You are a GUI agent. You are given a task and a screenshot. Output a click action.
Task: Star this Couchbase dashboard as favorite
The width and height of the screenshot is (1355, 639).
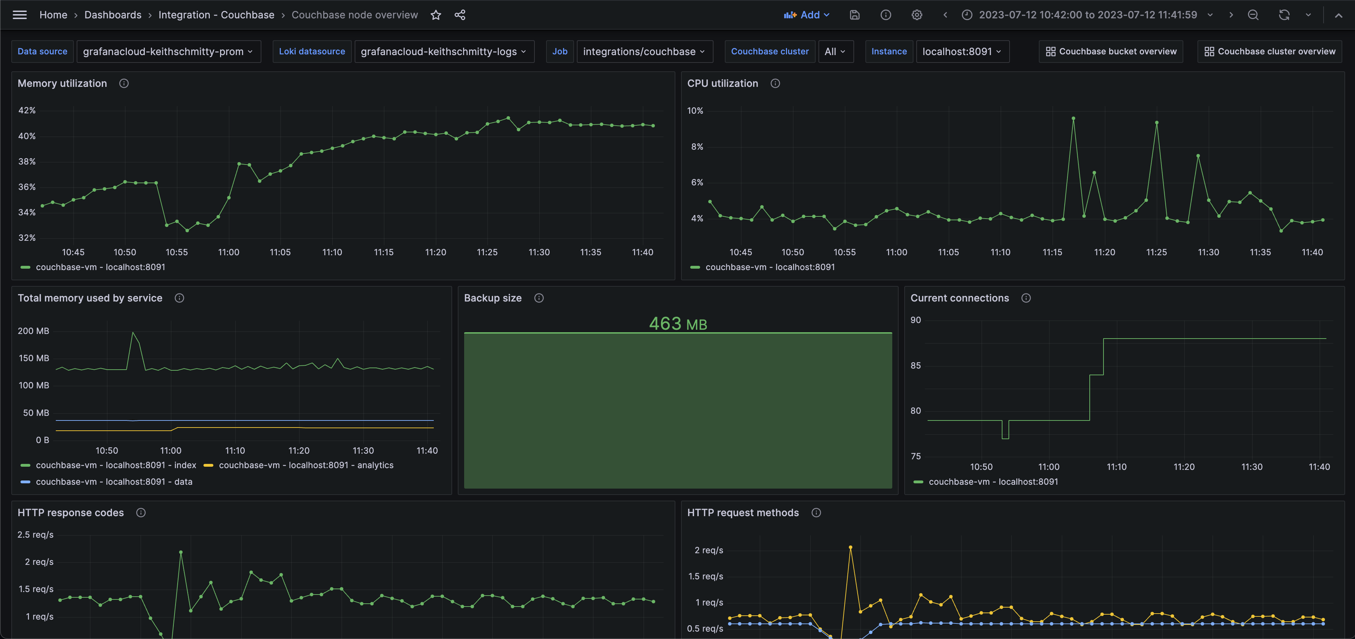pos(436,15)
